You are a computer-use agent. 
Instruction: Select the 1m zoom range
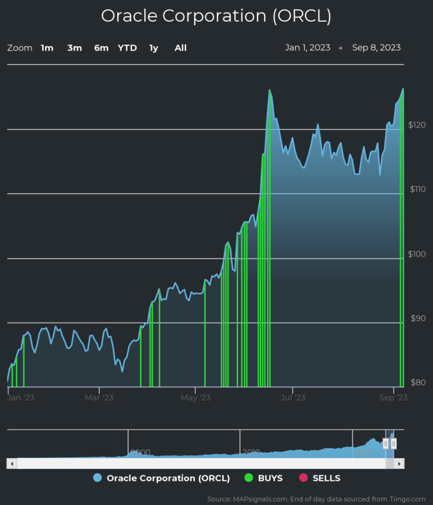coord(47,48)
